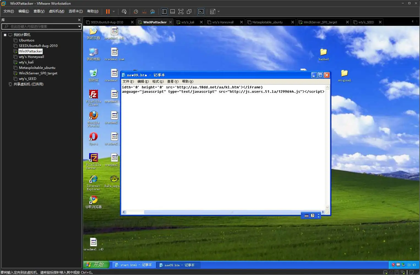Image resolution: width=420 pixels, height=275 pixels.
Task: Toggle the console view button
Action: [201, 12]
